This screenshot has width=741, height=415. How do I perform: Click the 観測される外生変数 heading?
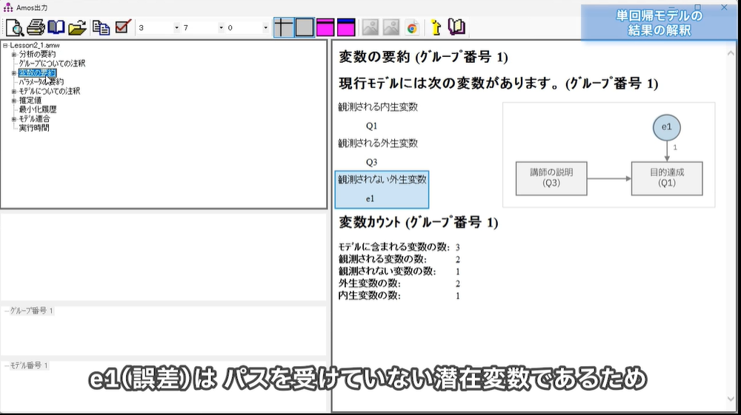378,144
